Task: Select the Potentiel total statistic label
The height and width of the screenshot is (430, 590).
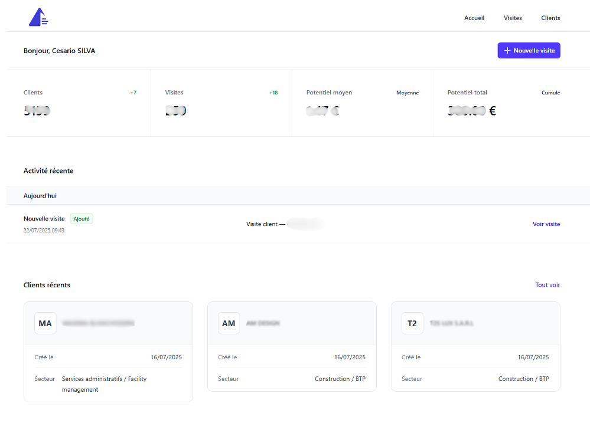Action: (467, 93)
